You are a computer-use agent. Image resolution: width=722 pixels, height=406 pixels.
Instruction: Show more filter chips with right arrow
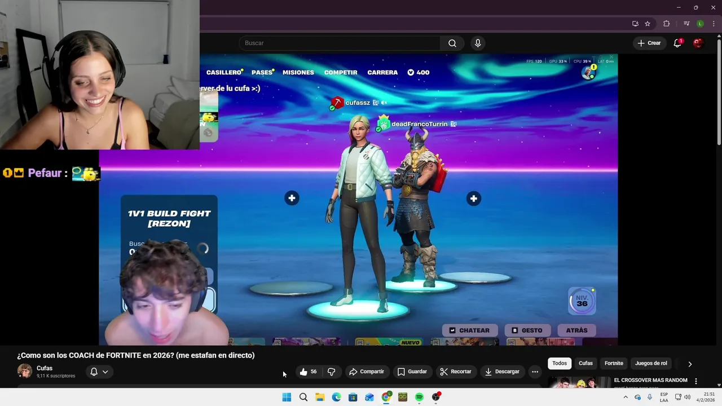coord(689,364)
